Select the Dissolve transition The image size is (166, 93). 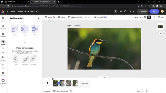pos(15,30)
